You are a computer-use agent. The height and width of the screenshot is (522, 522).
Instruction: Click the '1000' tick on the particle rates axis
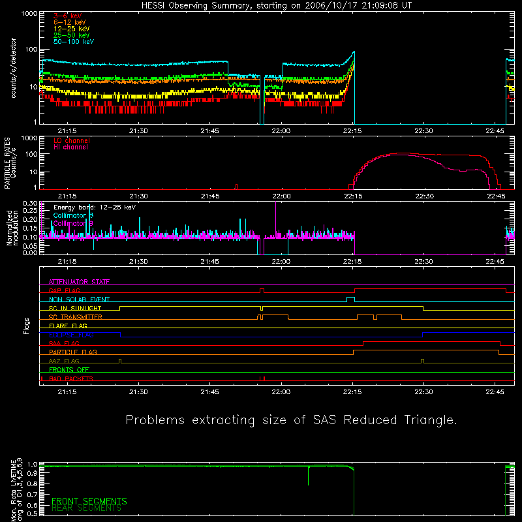29,138
